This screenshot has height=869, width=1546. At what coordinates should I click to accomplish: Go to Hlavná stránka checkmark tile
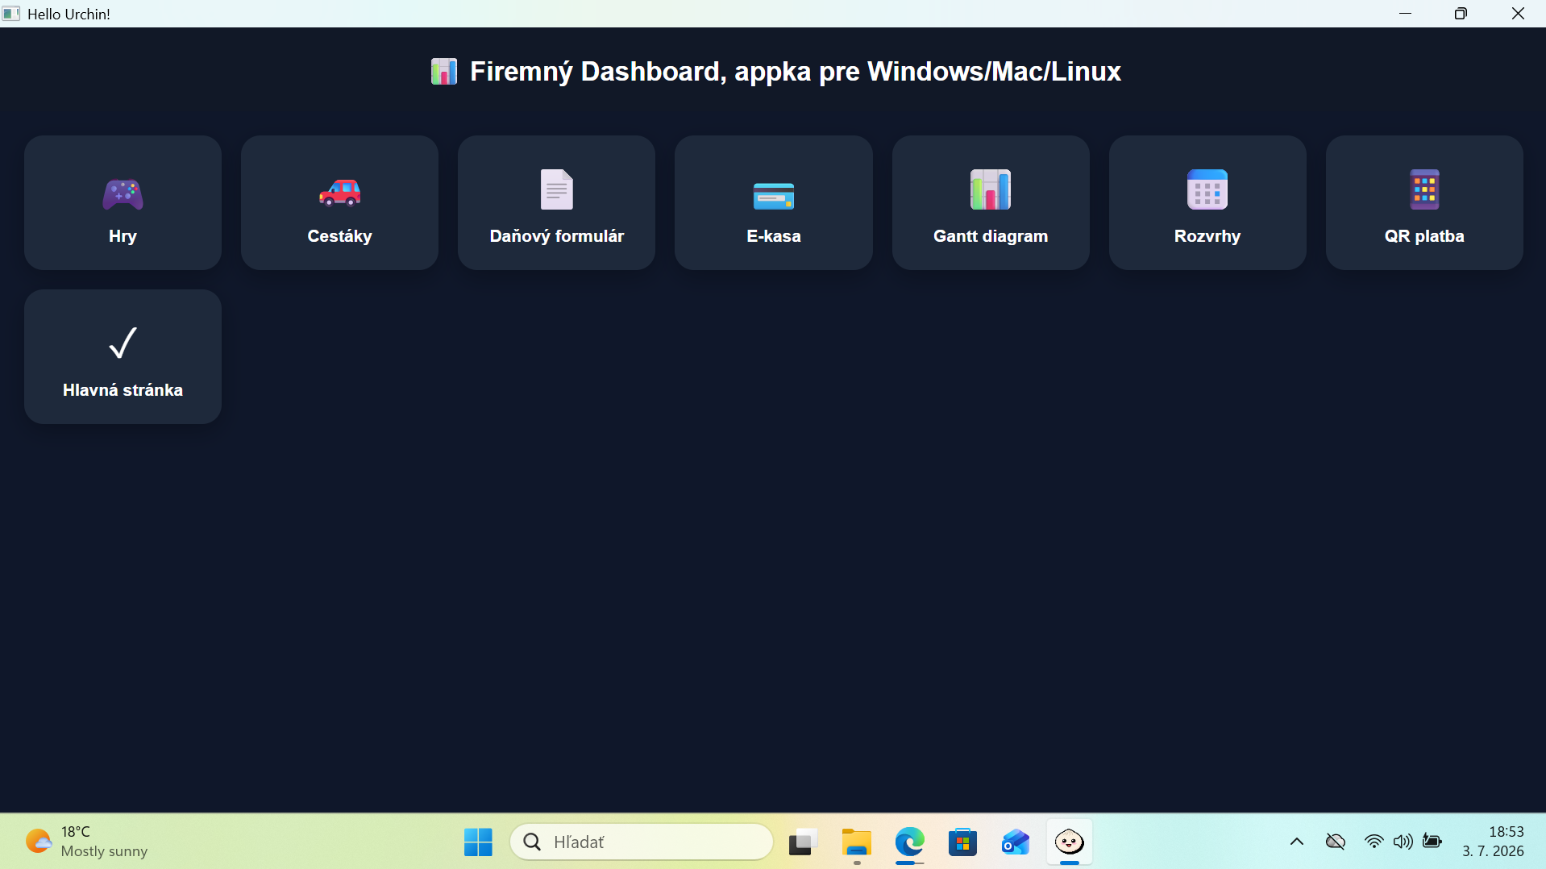123,356
